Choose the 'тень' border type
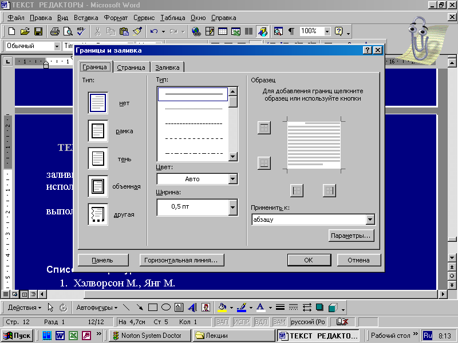Screen dimensions: 458x343 (x=98, y=159)
